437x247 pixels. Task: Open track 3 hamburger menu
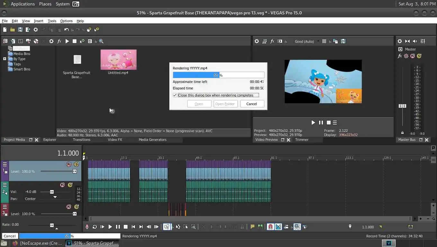click(5, 207)
